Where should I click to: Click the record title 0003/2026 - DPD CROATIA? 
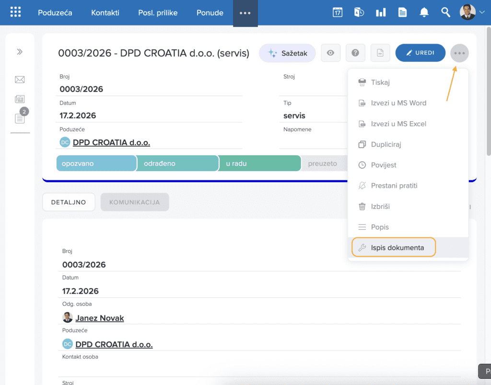click(153, 53)
